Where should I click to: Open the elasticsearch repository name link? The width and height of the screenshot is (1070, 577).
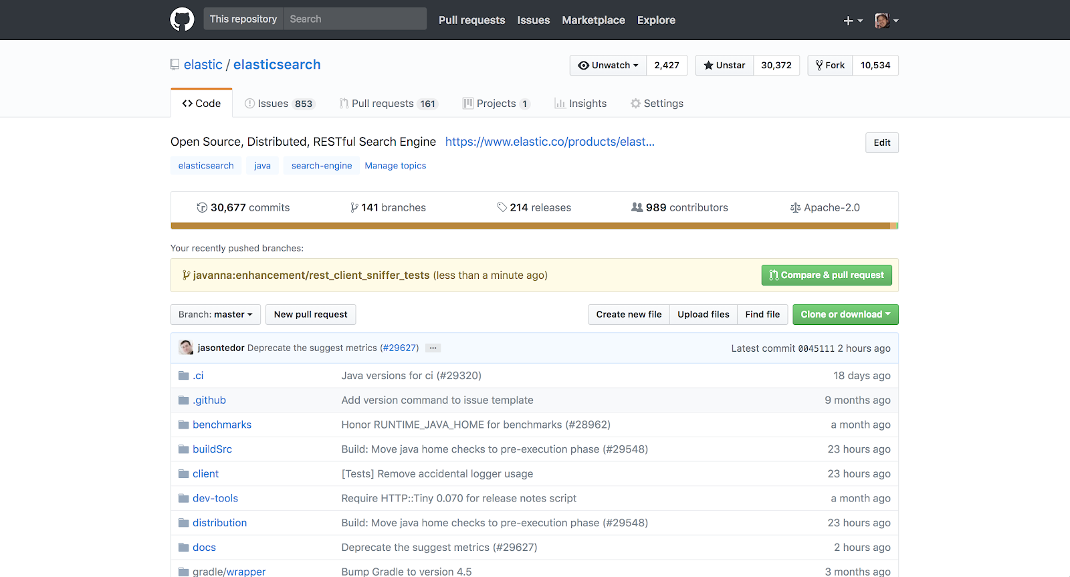pos(277,65)
